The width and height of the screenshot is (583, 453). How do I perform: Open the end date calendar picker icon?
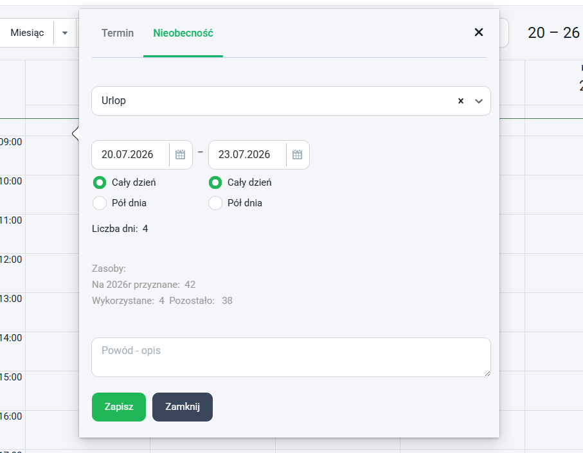click(x=297, y=155)
